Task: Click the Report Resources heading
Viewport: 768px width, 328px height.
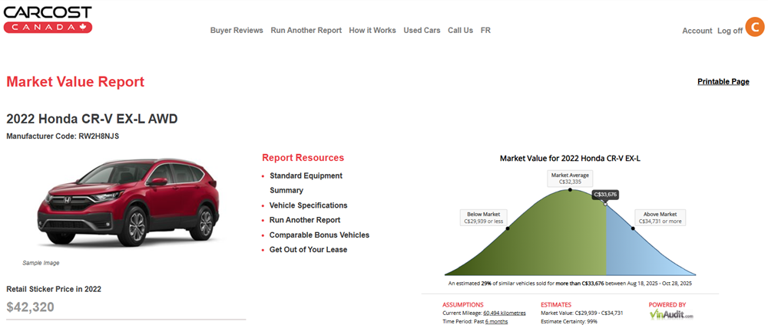Action: 303,158
